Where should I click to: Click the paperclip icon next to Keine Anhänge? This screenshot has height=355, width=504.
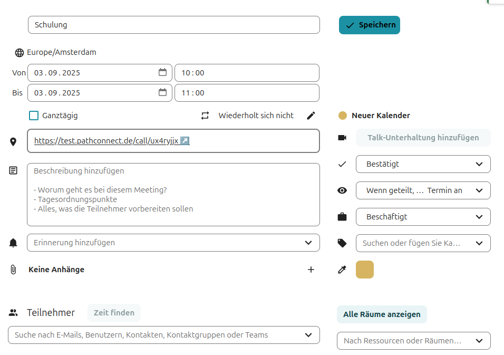13,269
